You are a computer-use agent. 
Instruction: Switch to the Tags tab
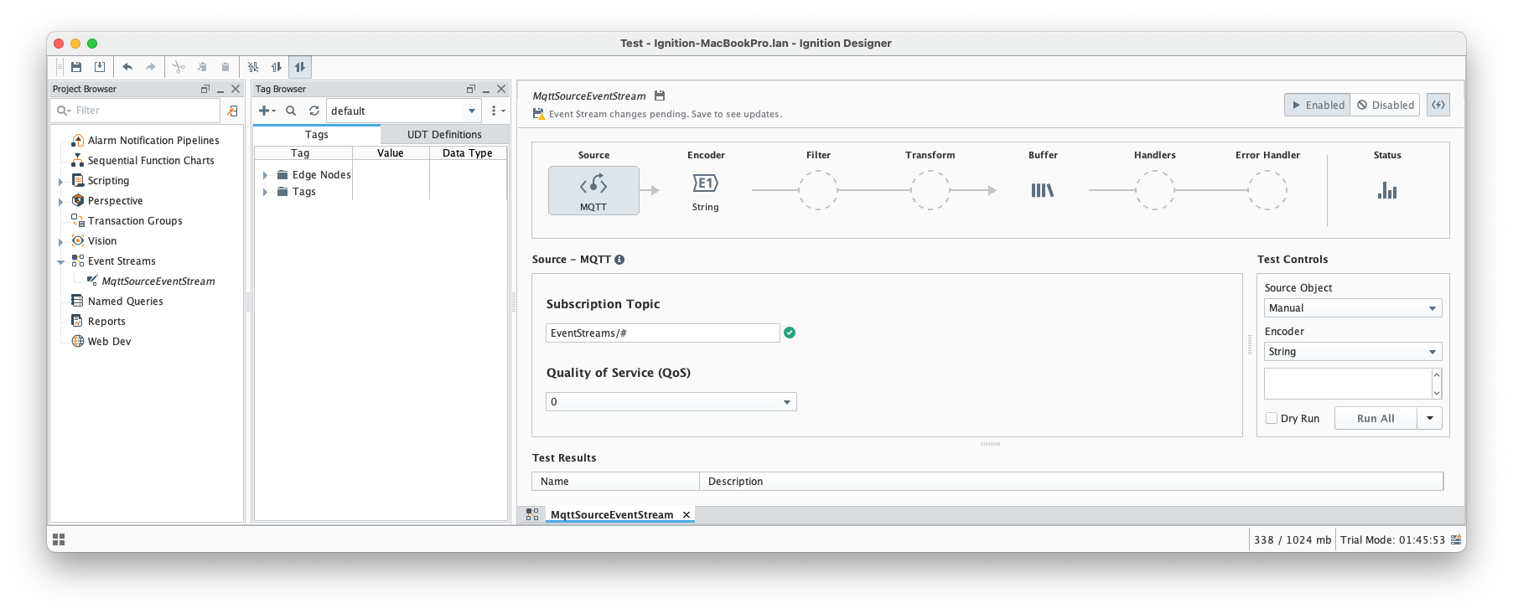pos(317,134)
